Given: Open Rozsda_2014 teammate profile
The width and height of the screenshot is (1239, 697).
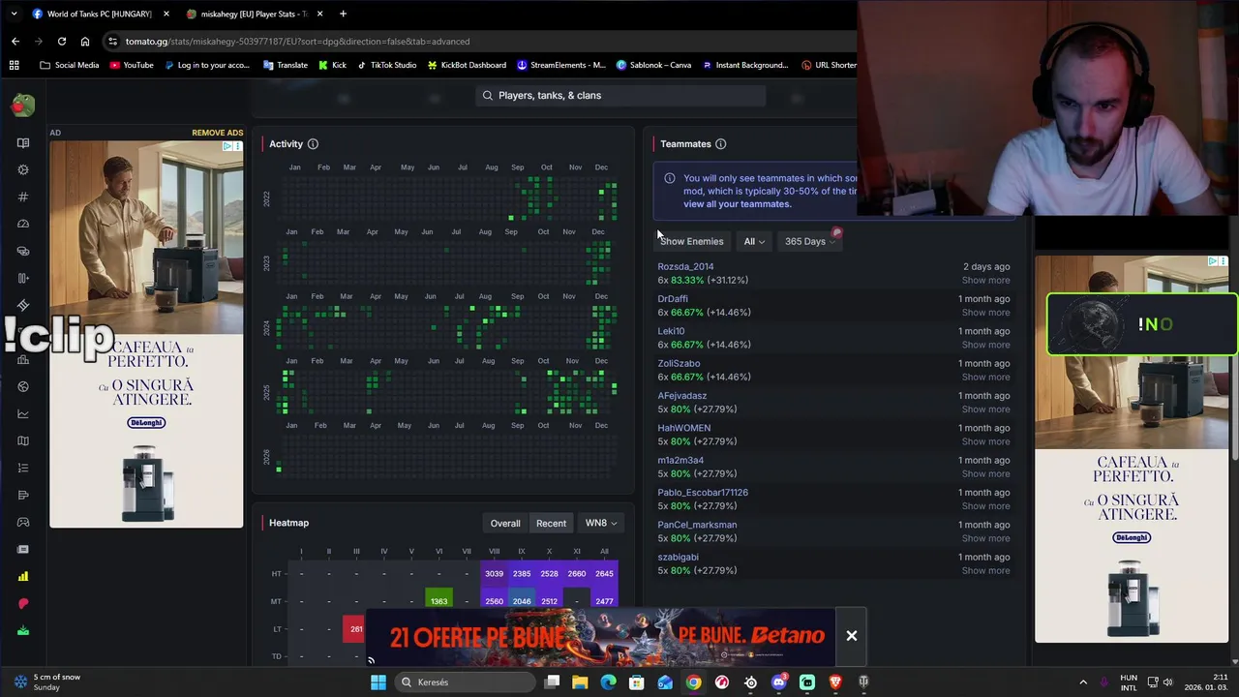Looking at the screenshot, I should click(685, 267).
